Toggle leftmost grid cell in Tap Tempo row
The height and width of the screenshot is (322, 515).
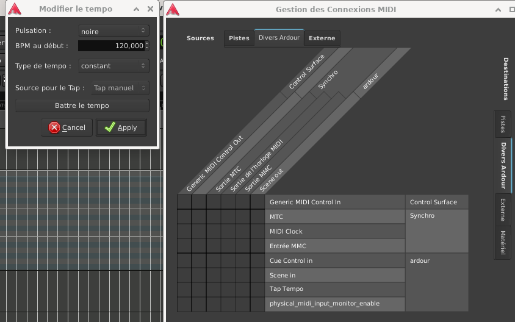coord(184,289)
